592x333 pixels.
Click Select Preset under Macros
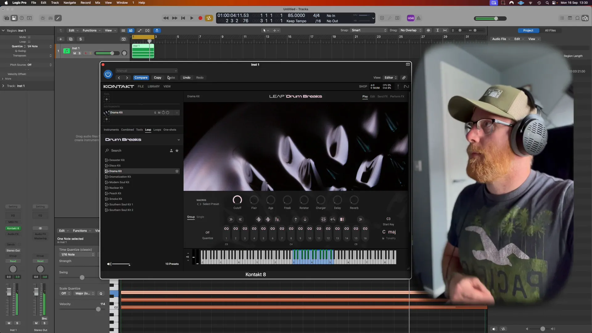[x=211, y=204]
